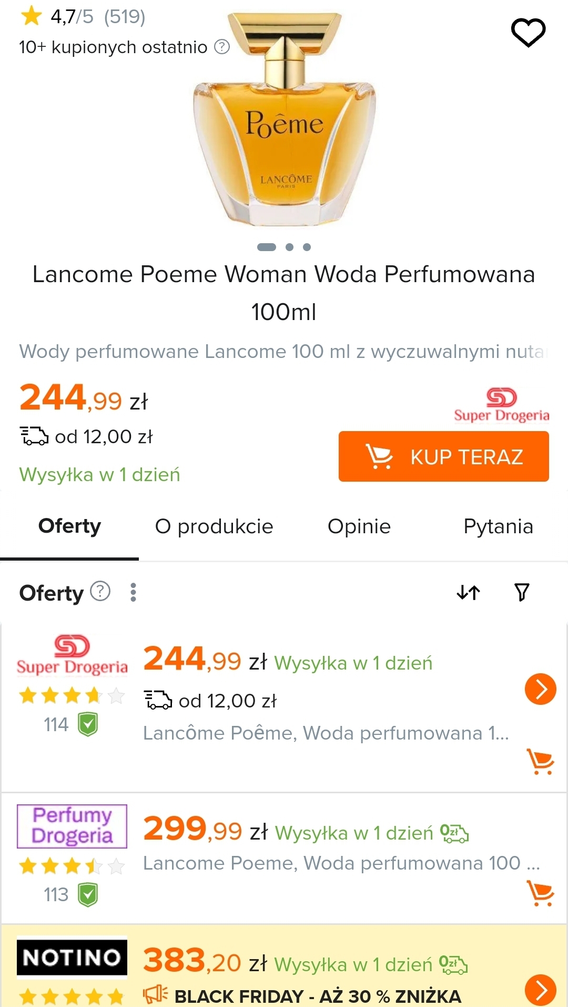568x1007 pixels.
Task: Go to Super Drogeria offer via arrow
Action: click(x=540, y=689)
